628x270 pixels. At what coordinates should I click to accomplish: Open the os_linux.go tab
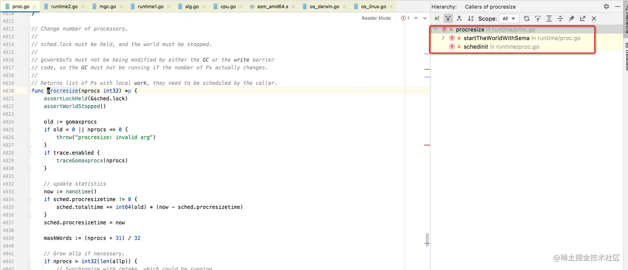tap(373, 7)
